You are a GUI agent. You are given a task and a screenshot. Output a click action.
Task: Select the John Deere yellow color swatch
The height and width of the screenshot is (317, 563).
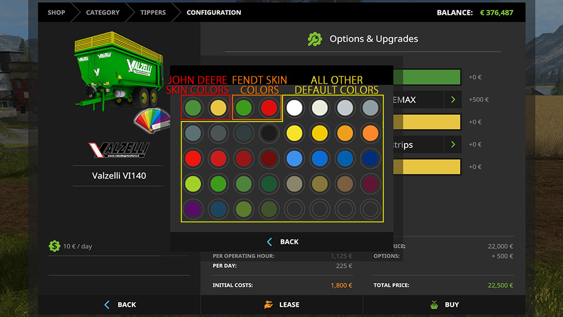pos(218,108)
